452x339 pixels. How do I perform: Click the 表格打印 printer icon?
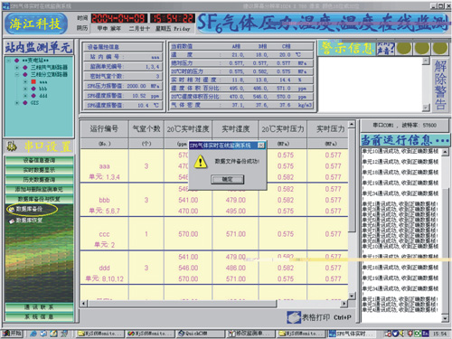tap(294, 317)
